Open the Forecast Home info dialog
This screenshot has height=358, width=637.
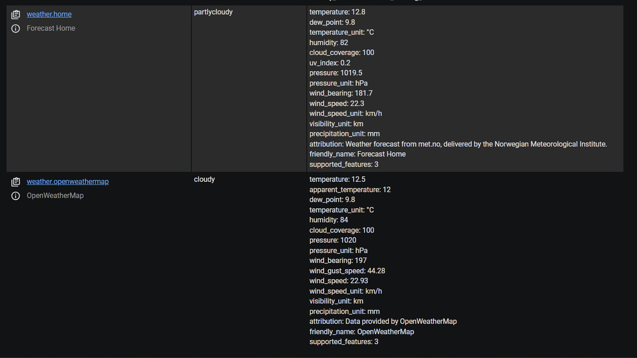(x=16, y=28)
